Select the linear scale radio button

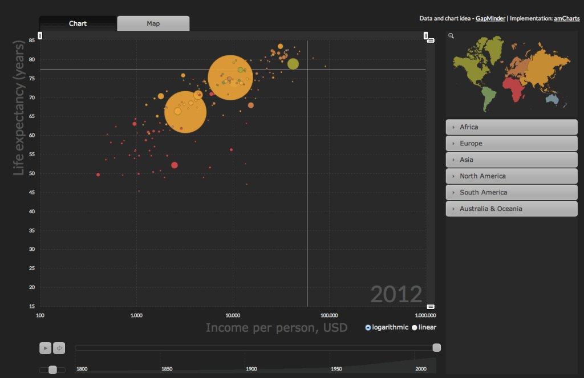click(x=415, y=327)
